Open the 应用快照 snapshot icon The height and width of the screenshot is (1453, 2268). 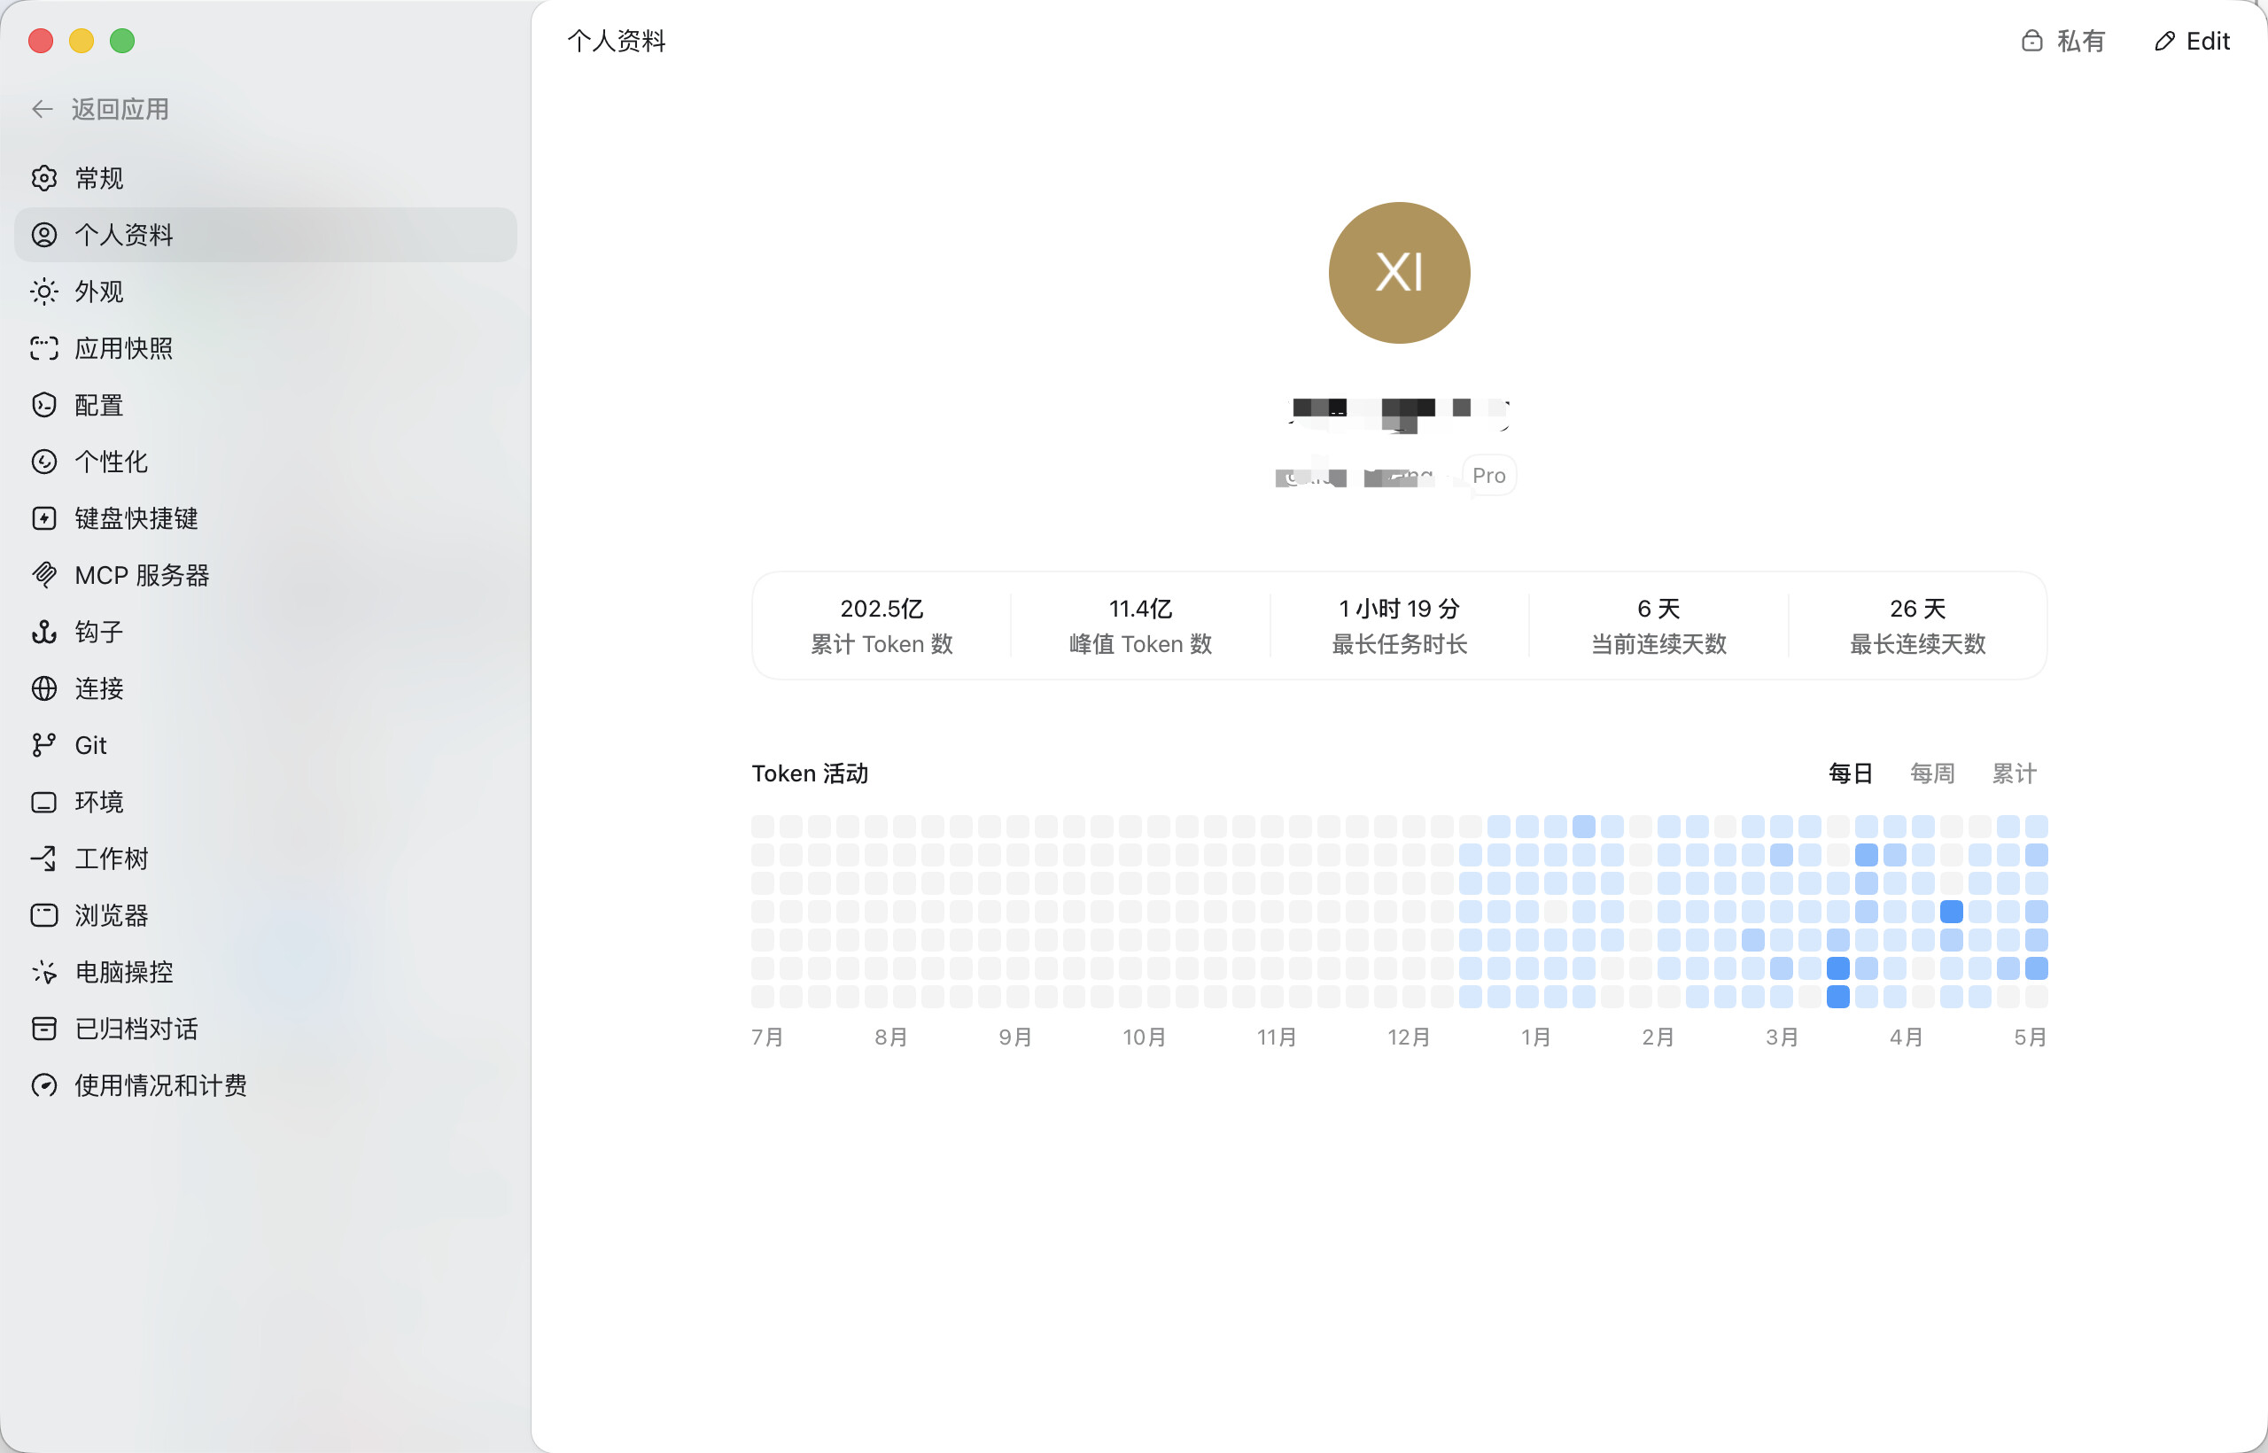click(44, 348)
